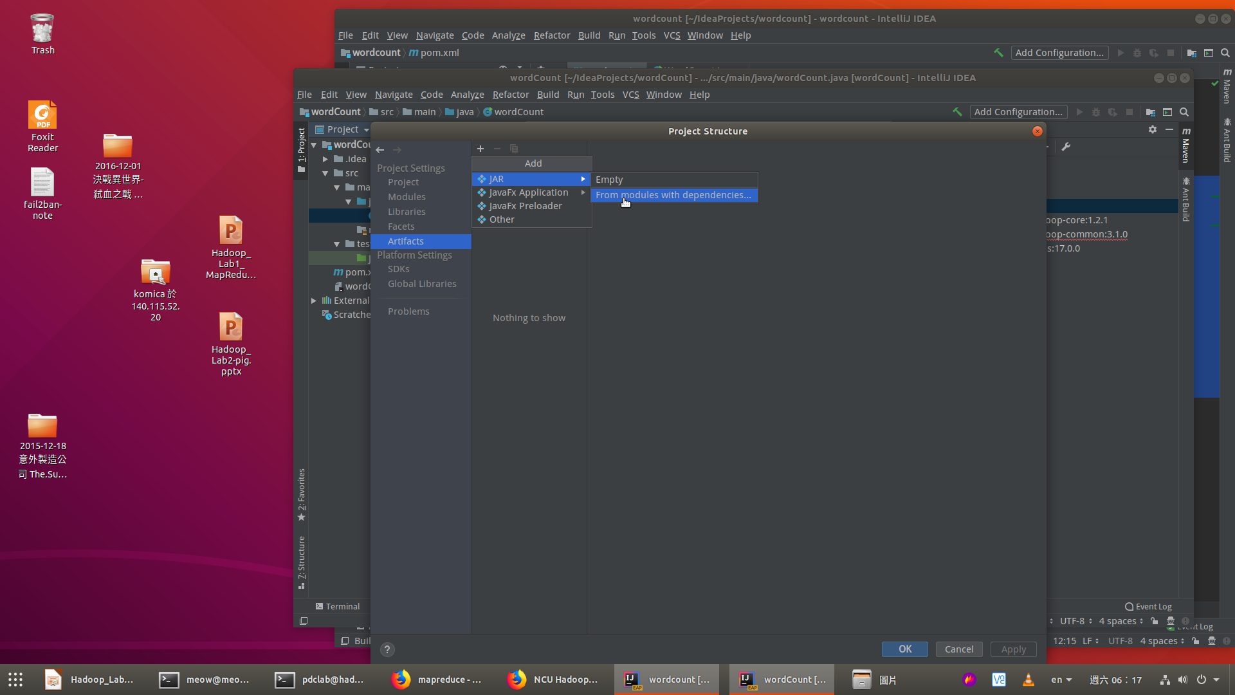Open Firefox NCU Hadoop taskbar item

click(553, 680)
